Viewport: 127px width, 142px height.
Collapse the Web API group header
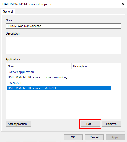coord(15,83)
